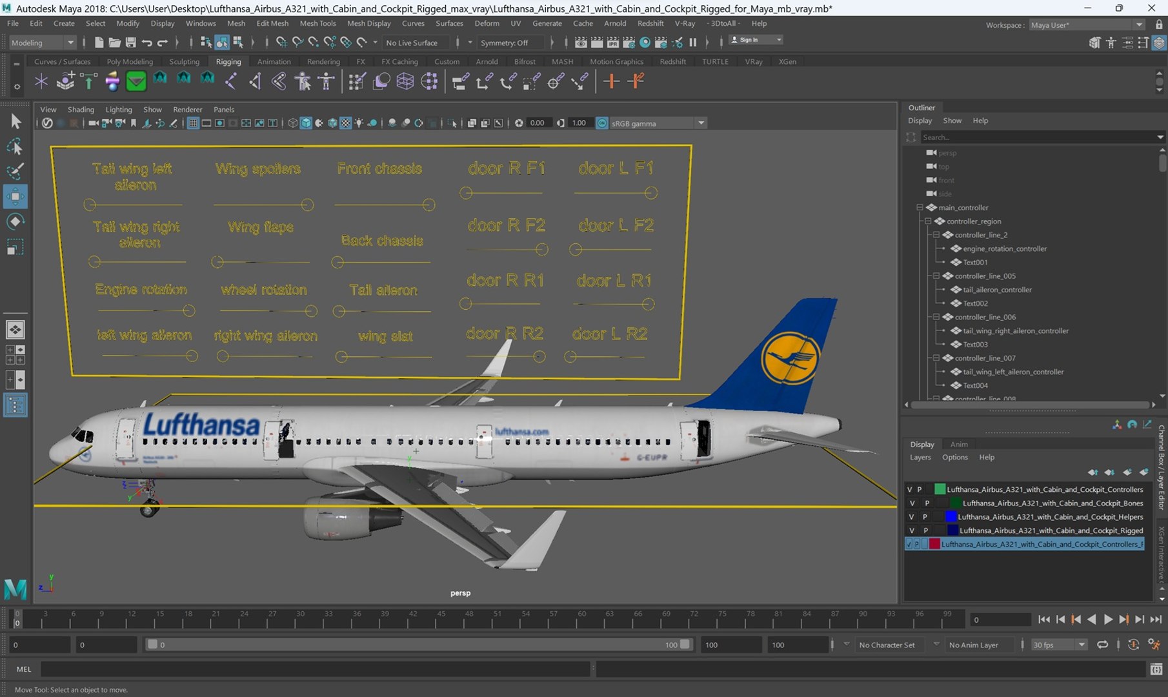Activate the Select tool arrow
Image resolution: width=1168 pixels, height=697 pixels.
pyautogui.click(x=15, y=121)
